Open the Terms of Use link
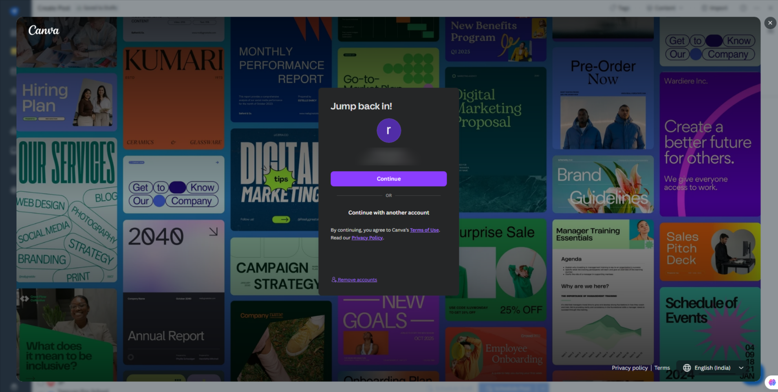The height and width of the screenshot is (392, 778). 424,230
